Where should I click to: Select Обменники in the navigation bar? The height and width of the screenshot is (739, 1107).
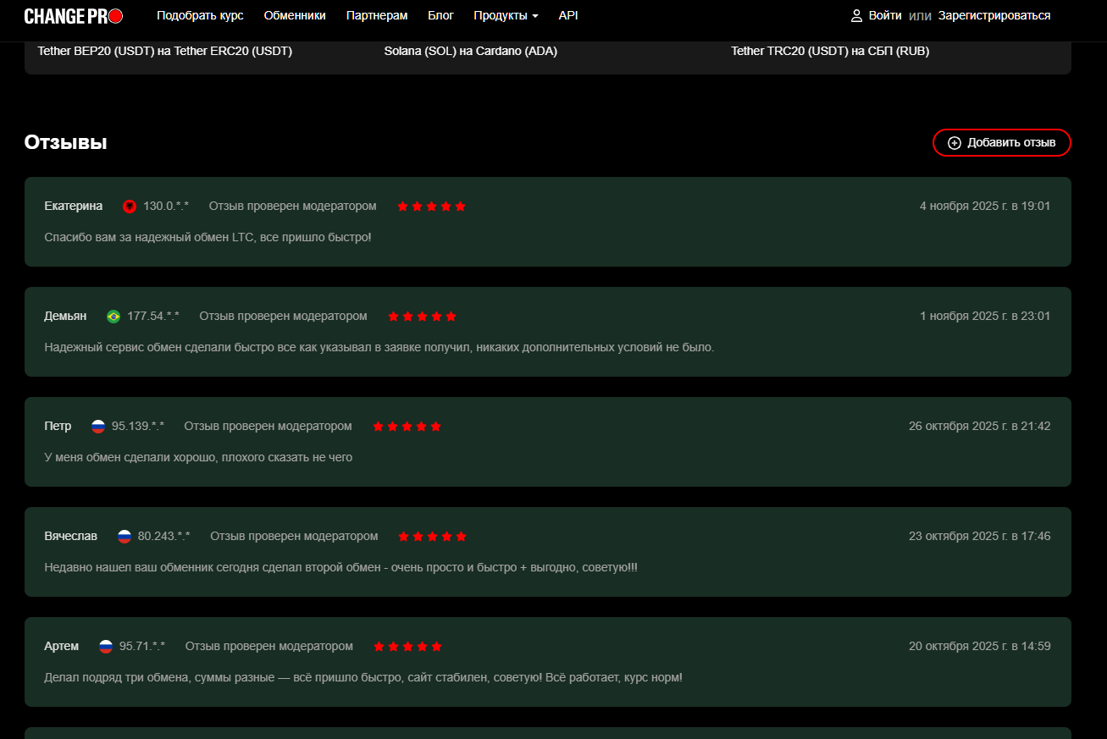295,14
